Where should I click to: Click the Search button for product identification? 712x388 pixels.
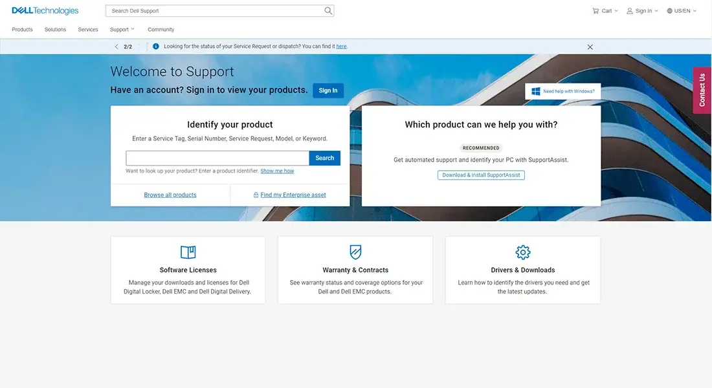pyautogui.click(x=325, y=158)
